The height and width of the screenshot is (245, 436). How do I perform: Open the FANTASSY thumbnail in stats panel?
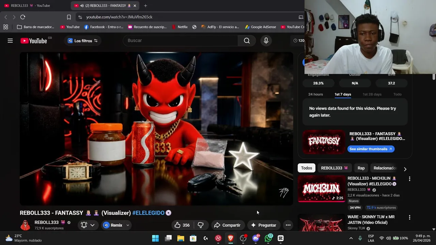click(x=324, y=141)
